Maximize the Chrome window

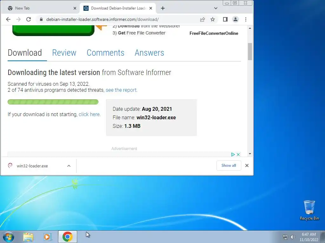(235, 3)
